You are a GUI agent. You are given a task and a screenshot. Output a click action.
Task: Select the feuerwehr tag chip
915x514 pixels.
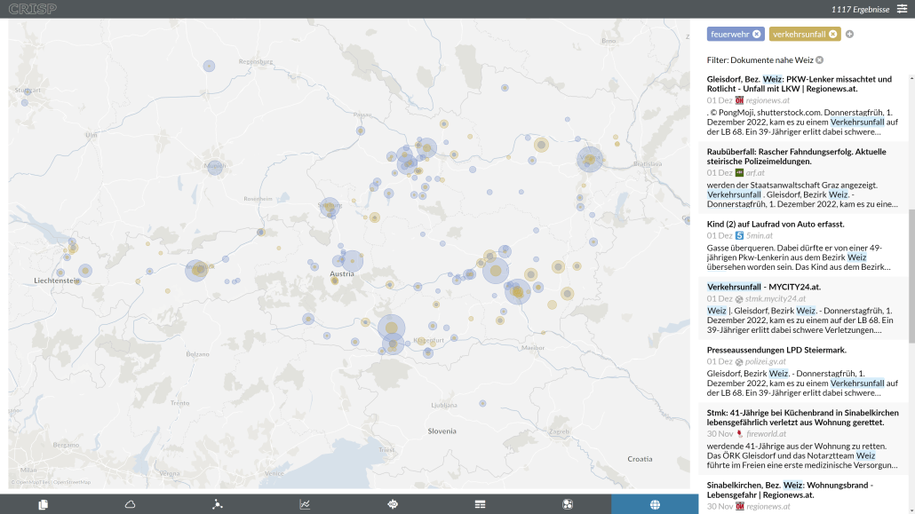pos(729,35)
